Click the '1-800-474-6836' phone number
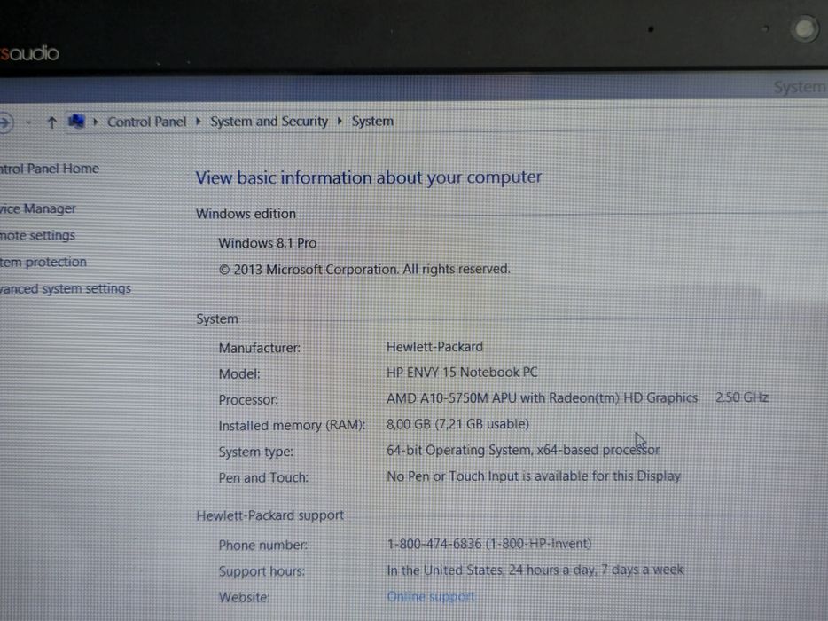Image resolution: width=828 pixels, height=621 pixels. click(489, 543)
